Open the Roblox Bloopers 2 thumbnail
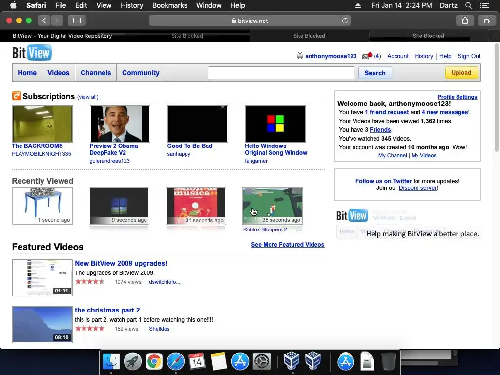Screen dimensions: 500x375 click(272, 206)
